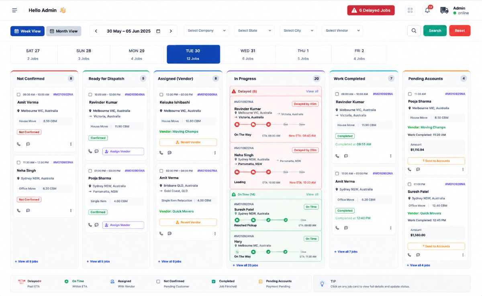Switch to the WED 31 day tab
482x296 pixels.
(248, 54)
